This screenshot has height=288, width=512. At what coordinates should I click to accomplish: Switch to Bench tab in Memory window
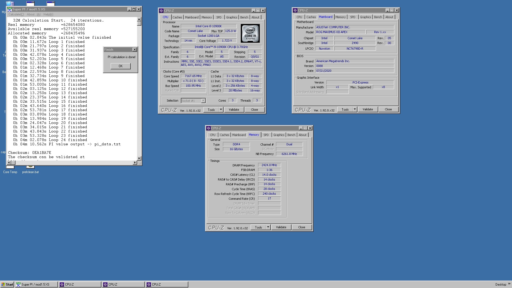coord(291,135)
